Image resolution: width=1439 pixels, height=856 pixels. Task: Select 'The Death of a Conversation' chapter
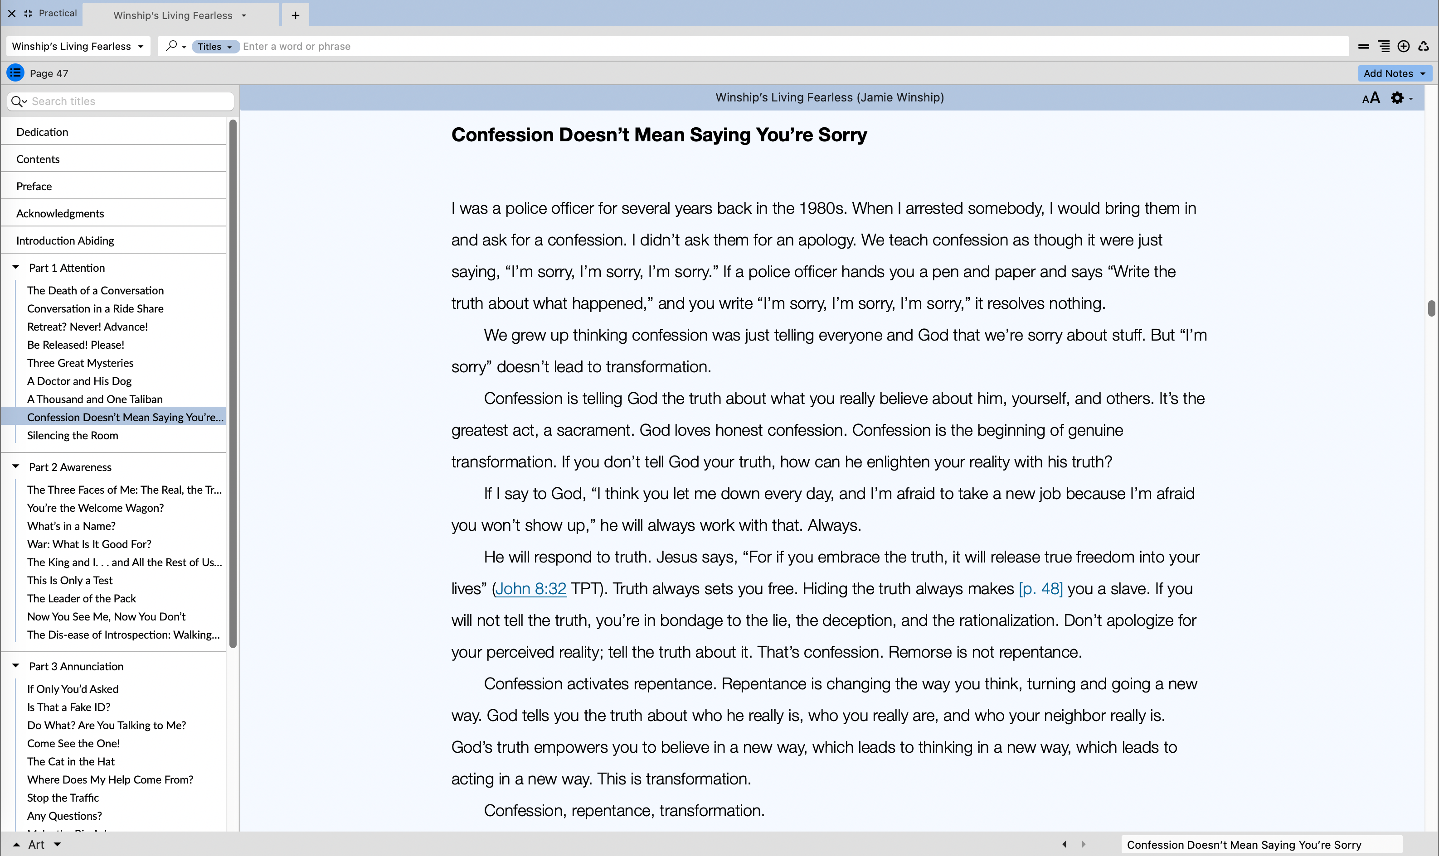click(x=95, y=291)
